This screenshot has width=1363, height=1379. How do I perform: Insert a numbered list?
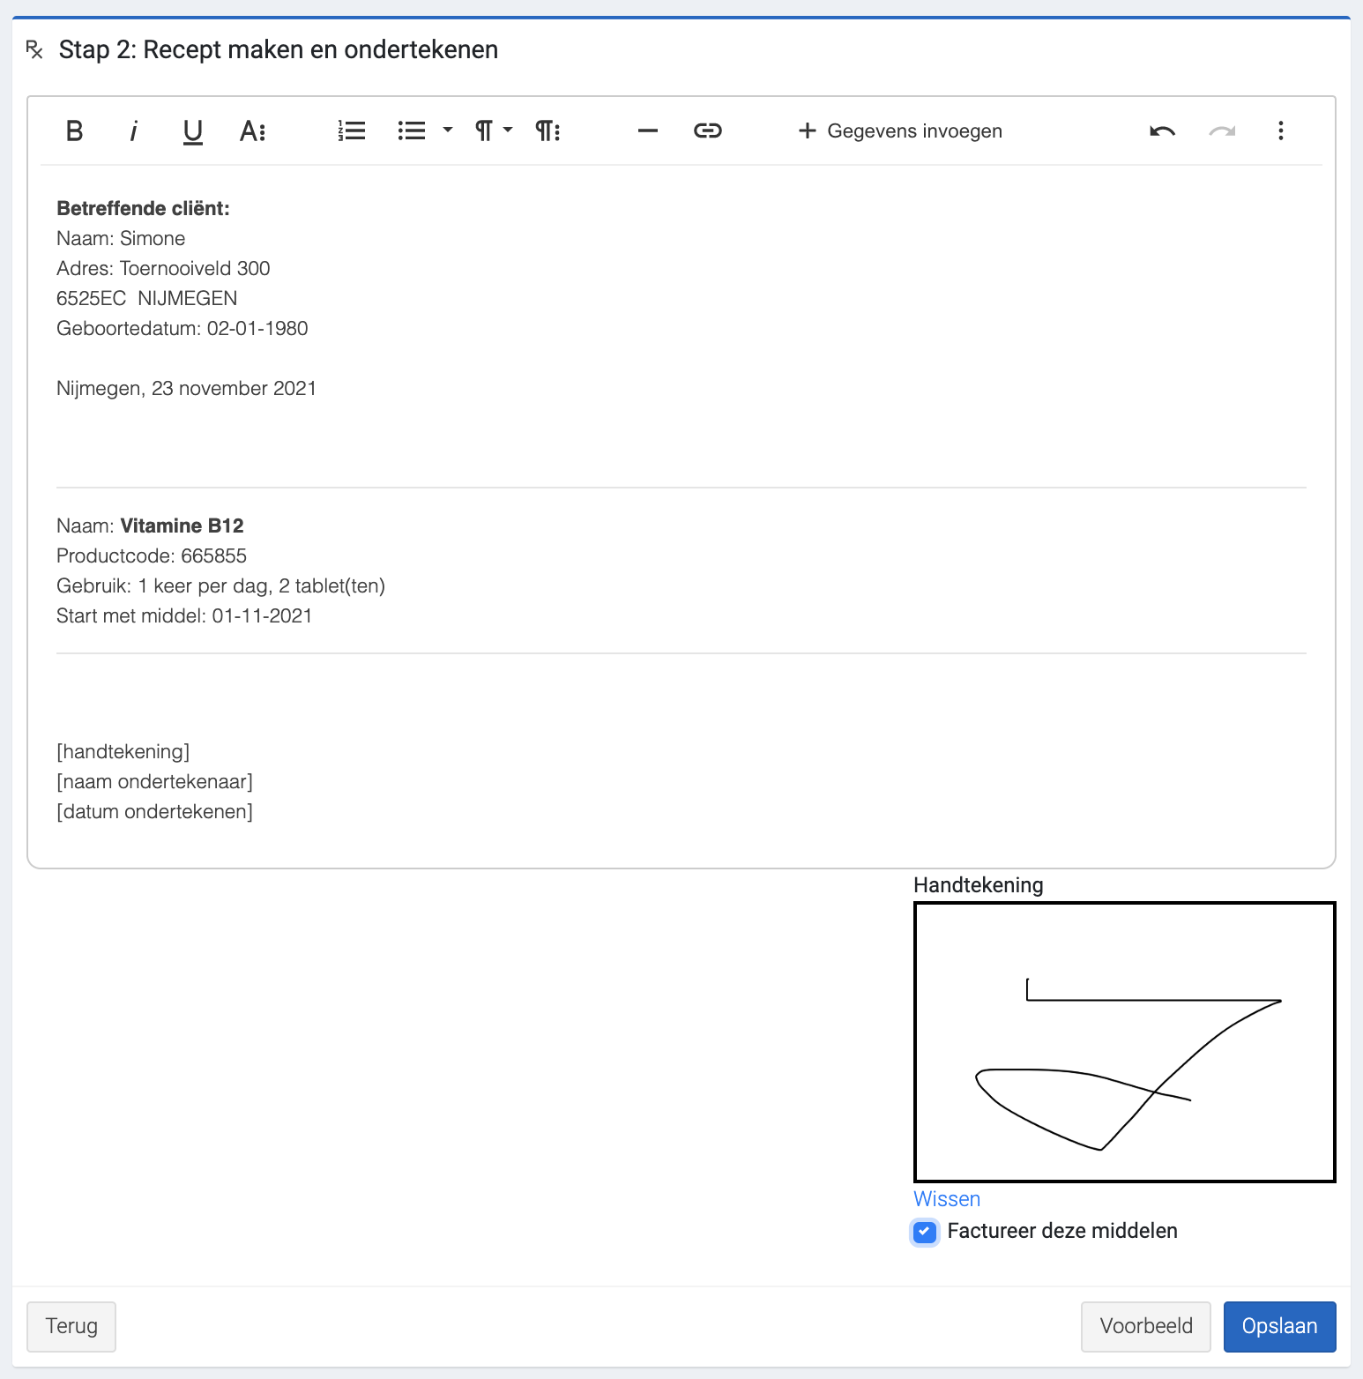point(352,131)
